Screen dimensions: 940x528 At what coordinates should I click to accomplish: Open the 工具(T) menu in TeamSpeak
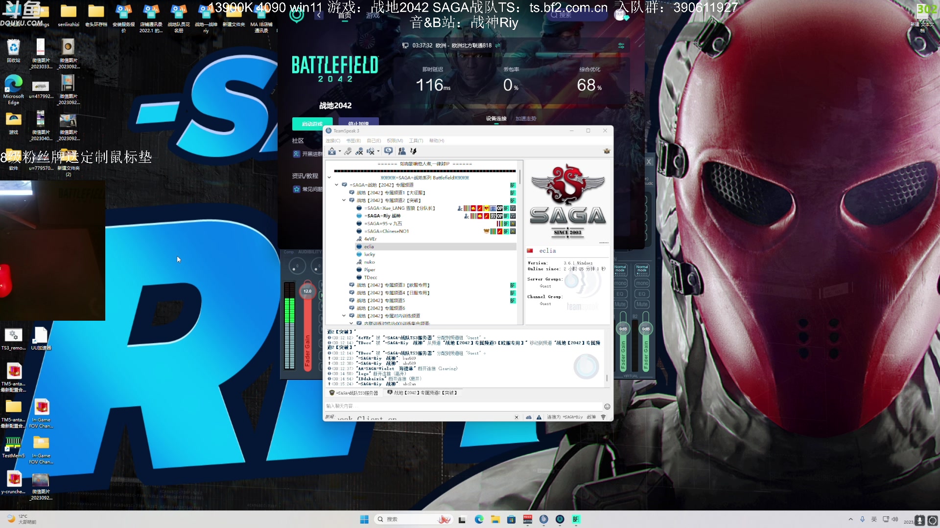(x=416, y=141)
